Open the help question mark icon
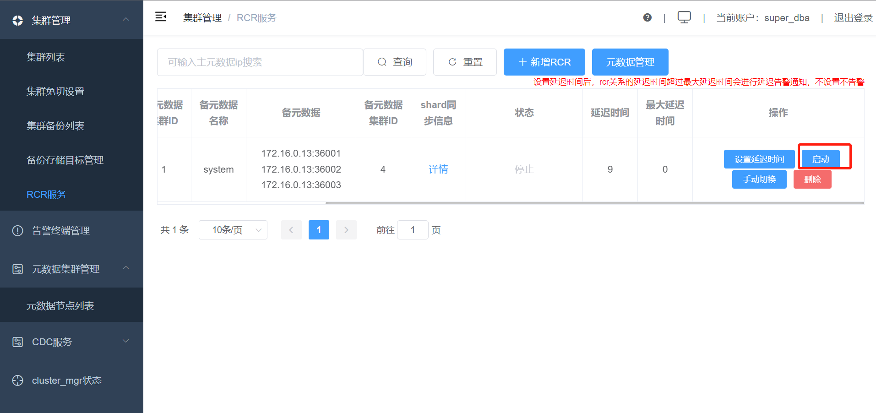Image resolution: width=876 pixels, height=413 pixels. [647, 17]
